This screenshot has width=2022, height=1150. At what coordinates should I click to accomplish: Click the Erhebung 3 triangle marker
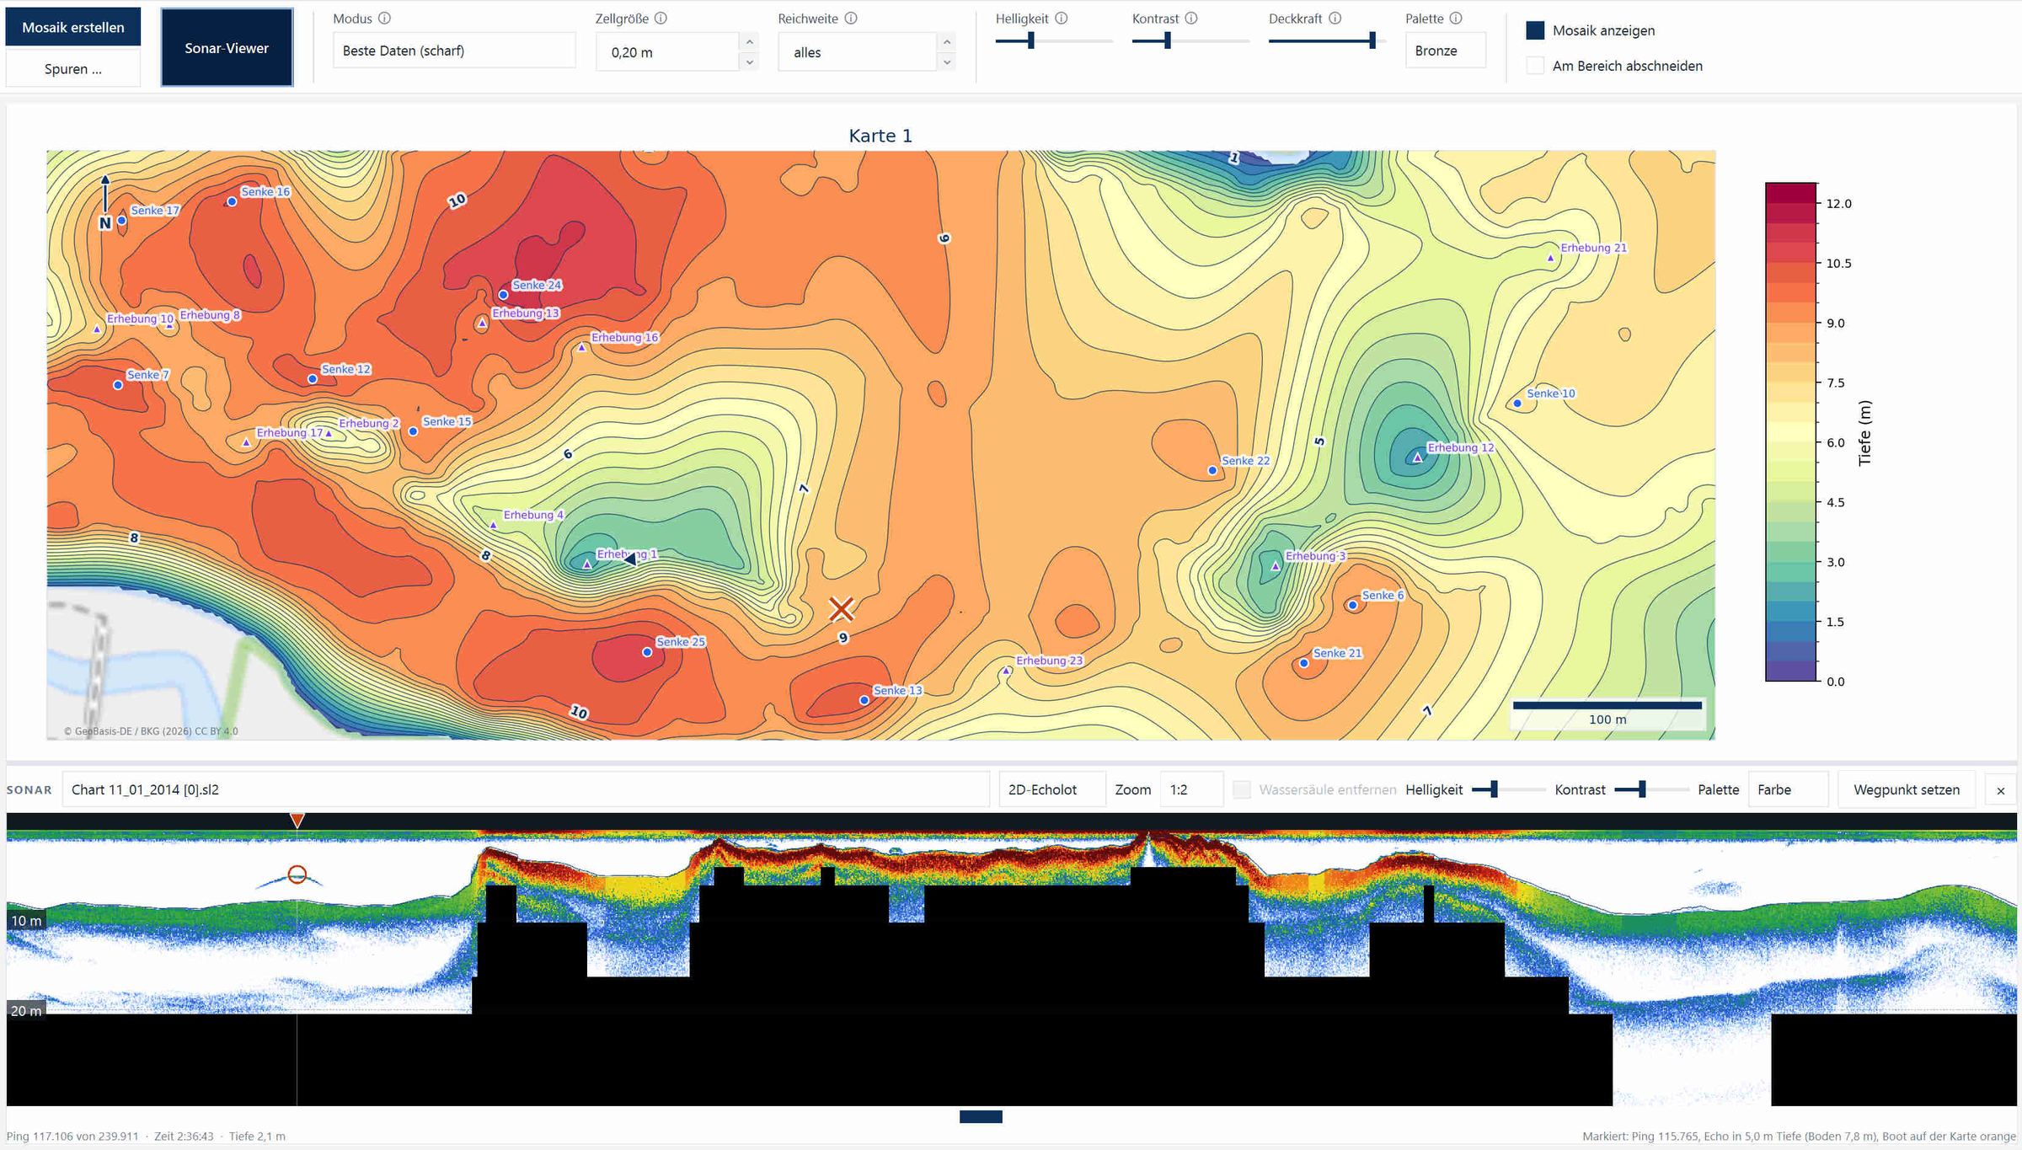[x=1276, y=566]
